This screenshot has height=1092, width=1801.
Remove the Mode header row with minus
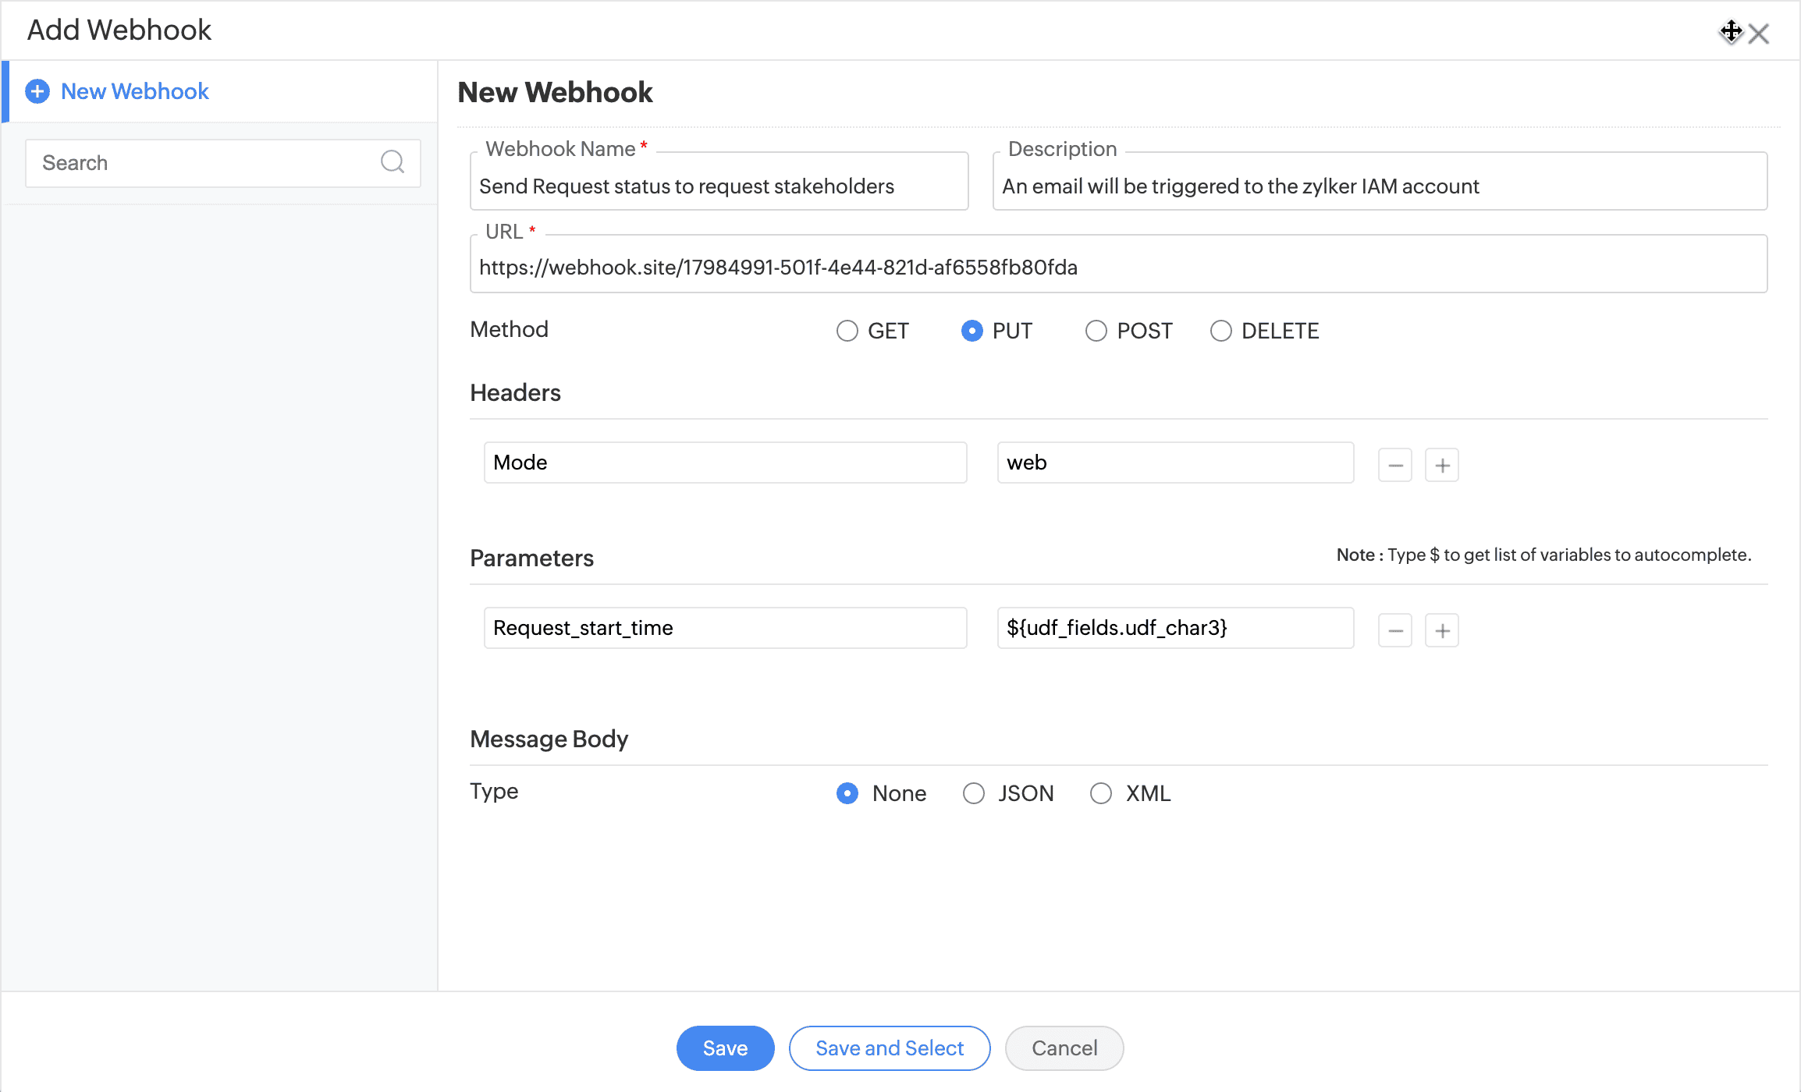click(x=1394, y=465)
